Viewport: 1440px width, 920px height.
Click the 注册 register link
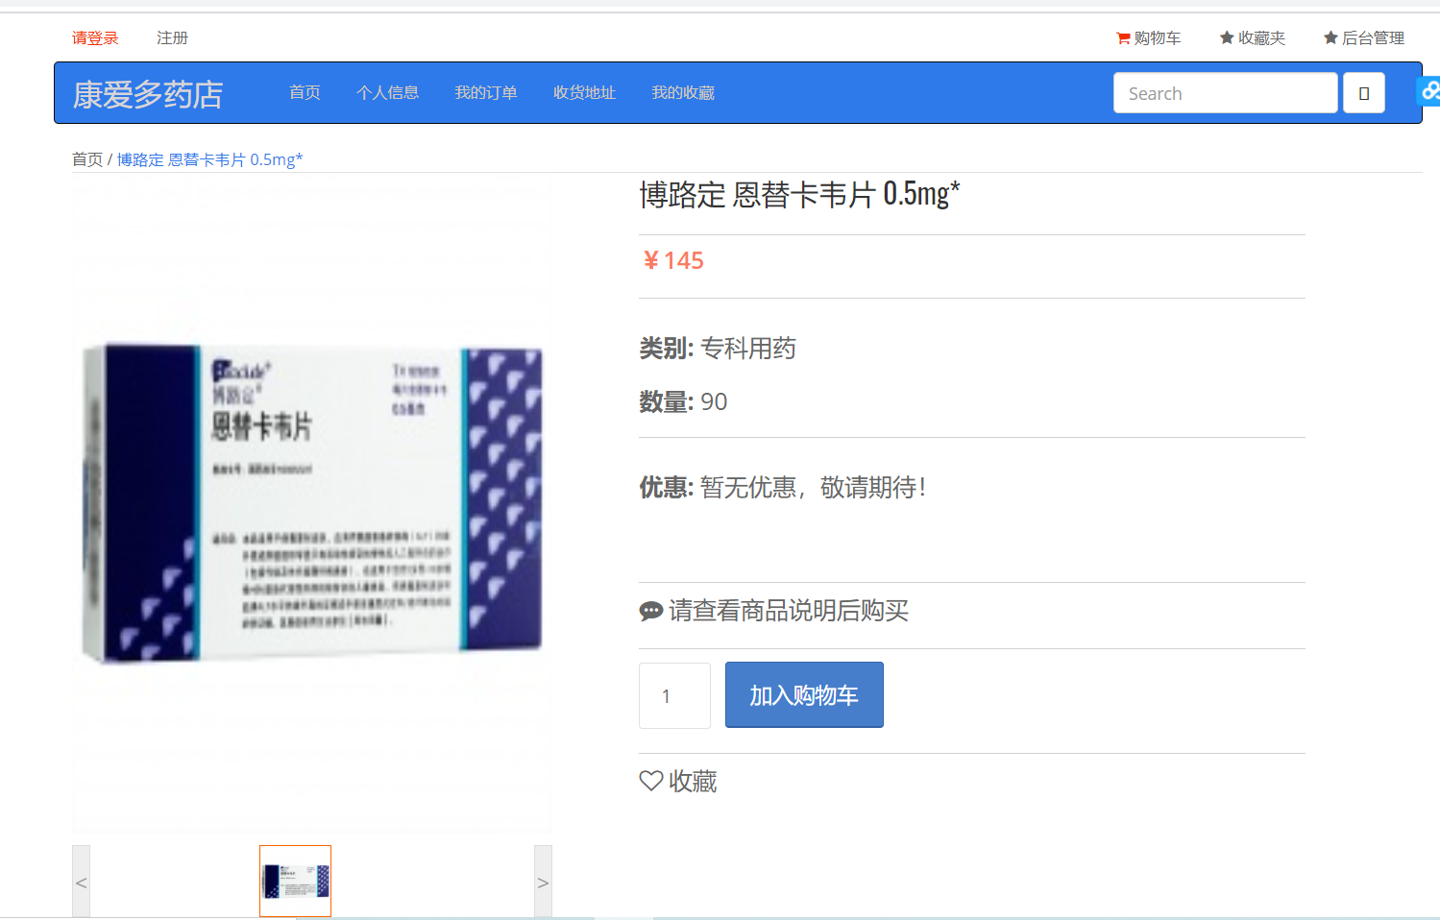click(x=173, y=38)
